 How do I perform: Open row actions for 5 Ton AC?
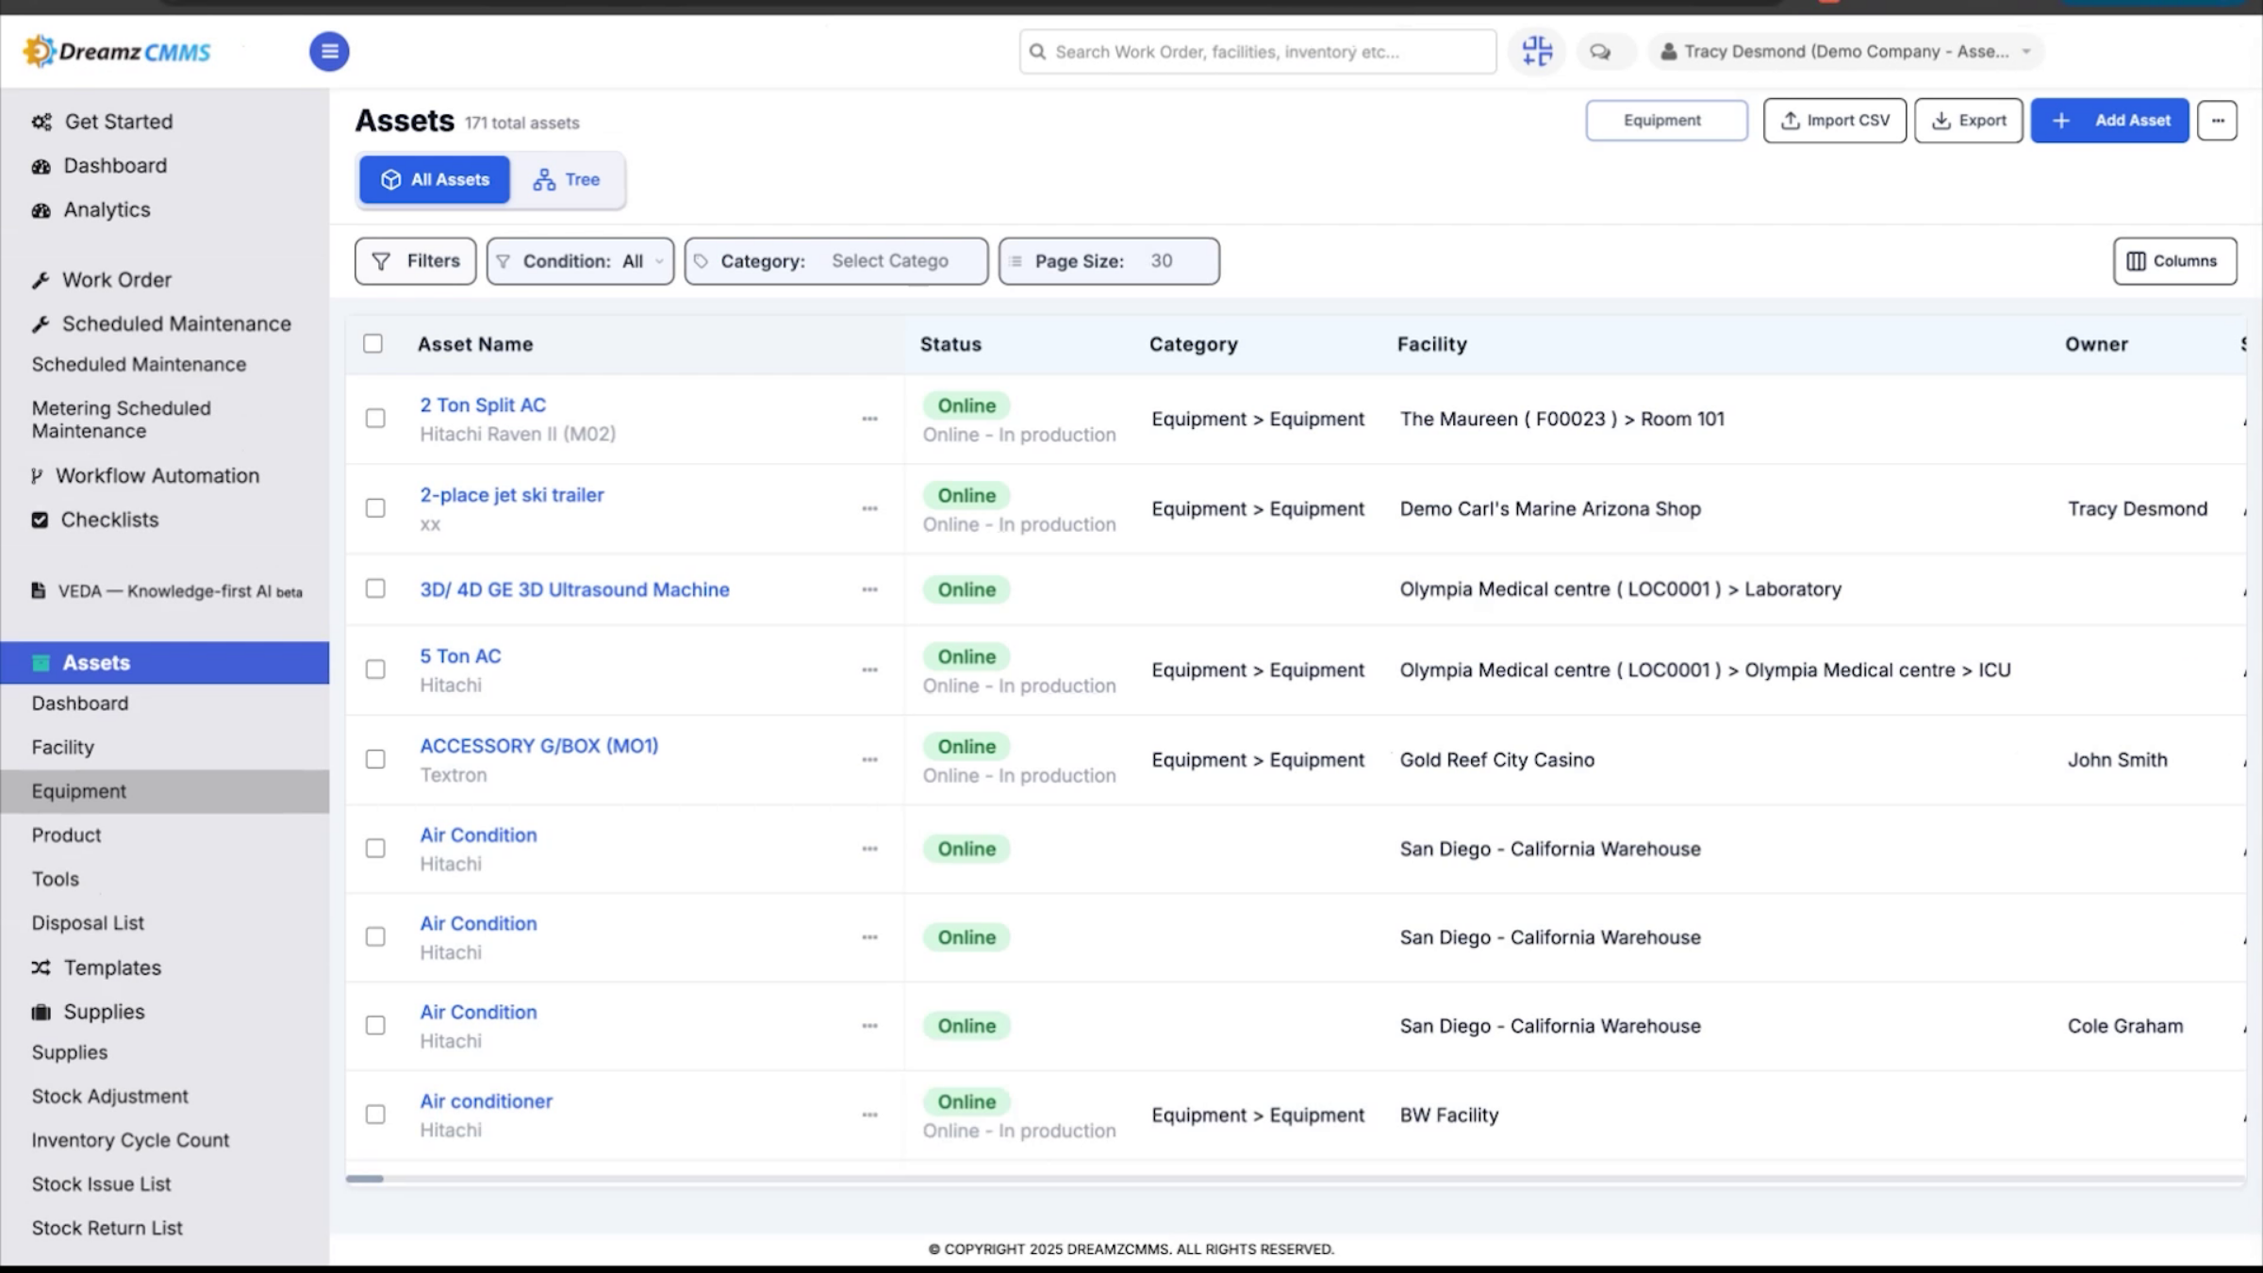coord(869,670)
